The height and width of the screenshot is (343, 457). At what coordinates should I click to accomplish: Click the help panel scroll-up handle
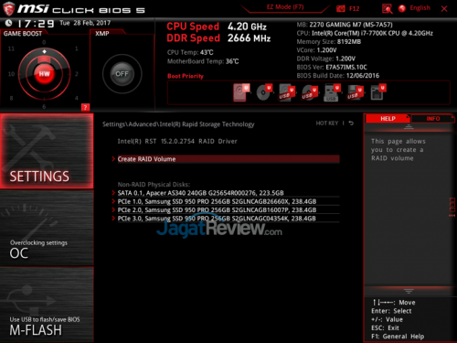tap(409, 127)
